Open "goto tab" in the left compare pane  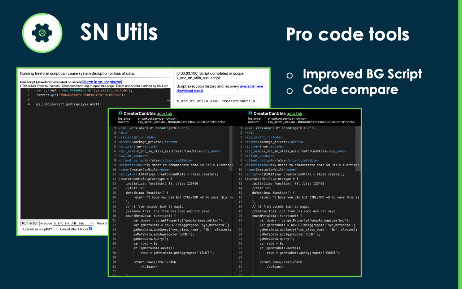coord(165,113)
